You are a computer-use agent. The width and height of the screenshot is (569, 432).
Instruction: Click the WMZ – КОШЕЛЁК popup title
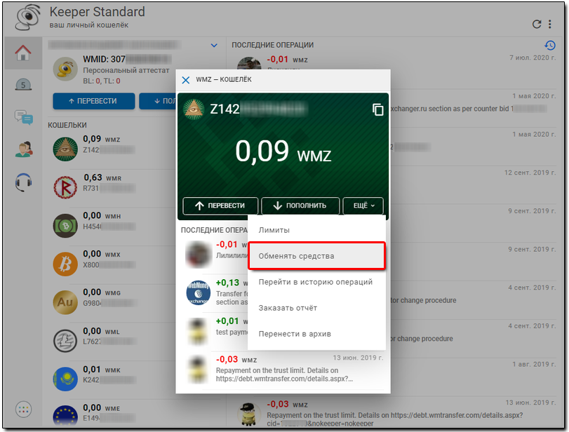224,80
